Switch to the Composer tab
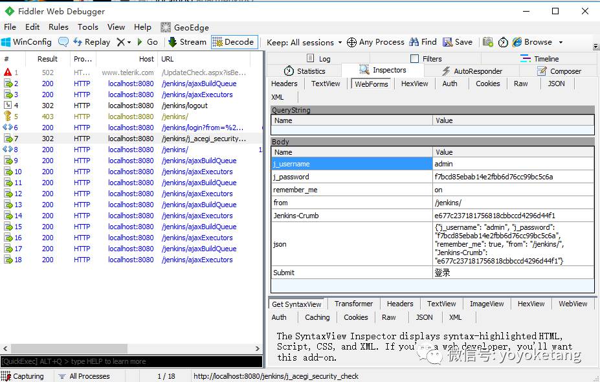 (x=559, y=71)
